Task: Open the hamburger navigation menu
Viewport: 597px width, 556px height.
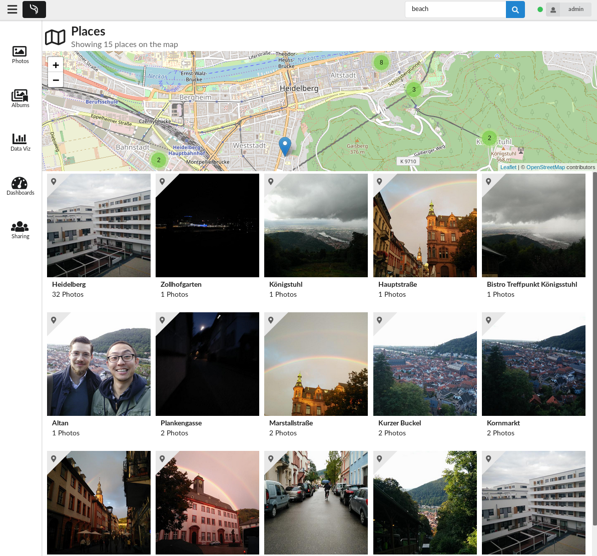Action: point(12,9)
